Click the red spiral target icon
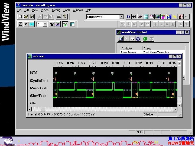This screenshot has height=146, width=195. click(181, 16)
